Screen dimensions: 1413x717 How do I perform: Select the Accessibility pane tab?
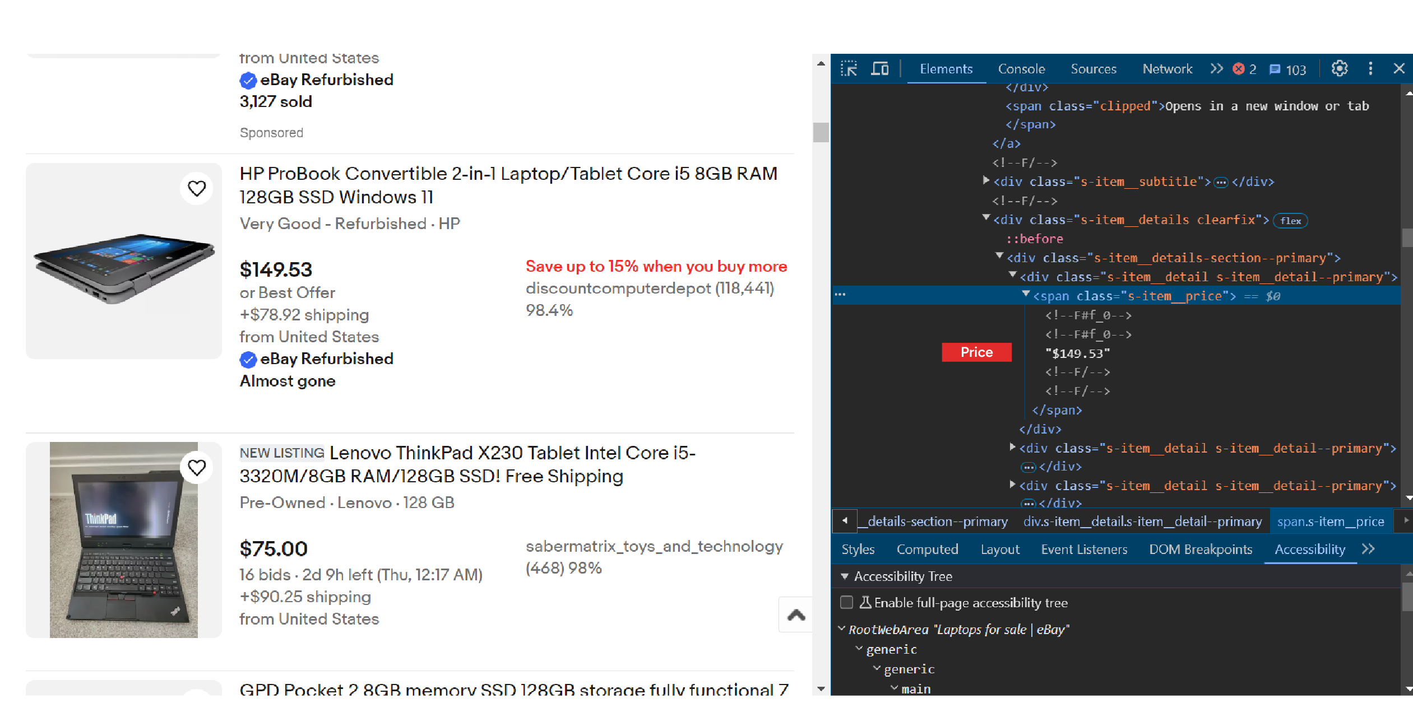1310,550
